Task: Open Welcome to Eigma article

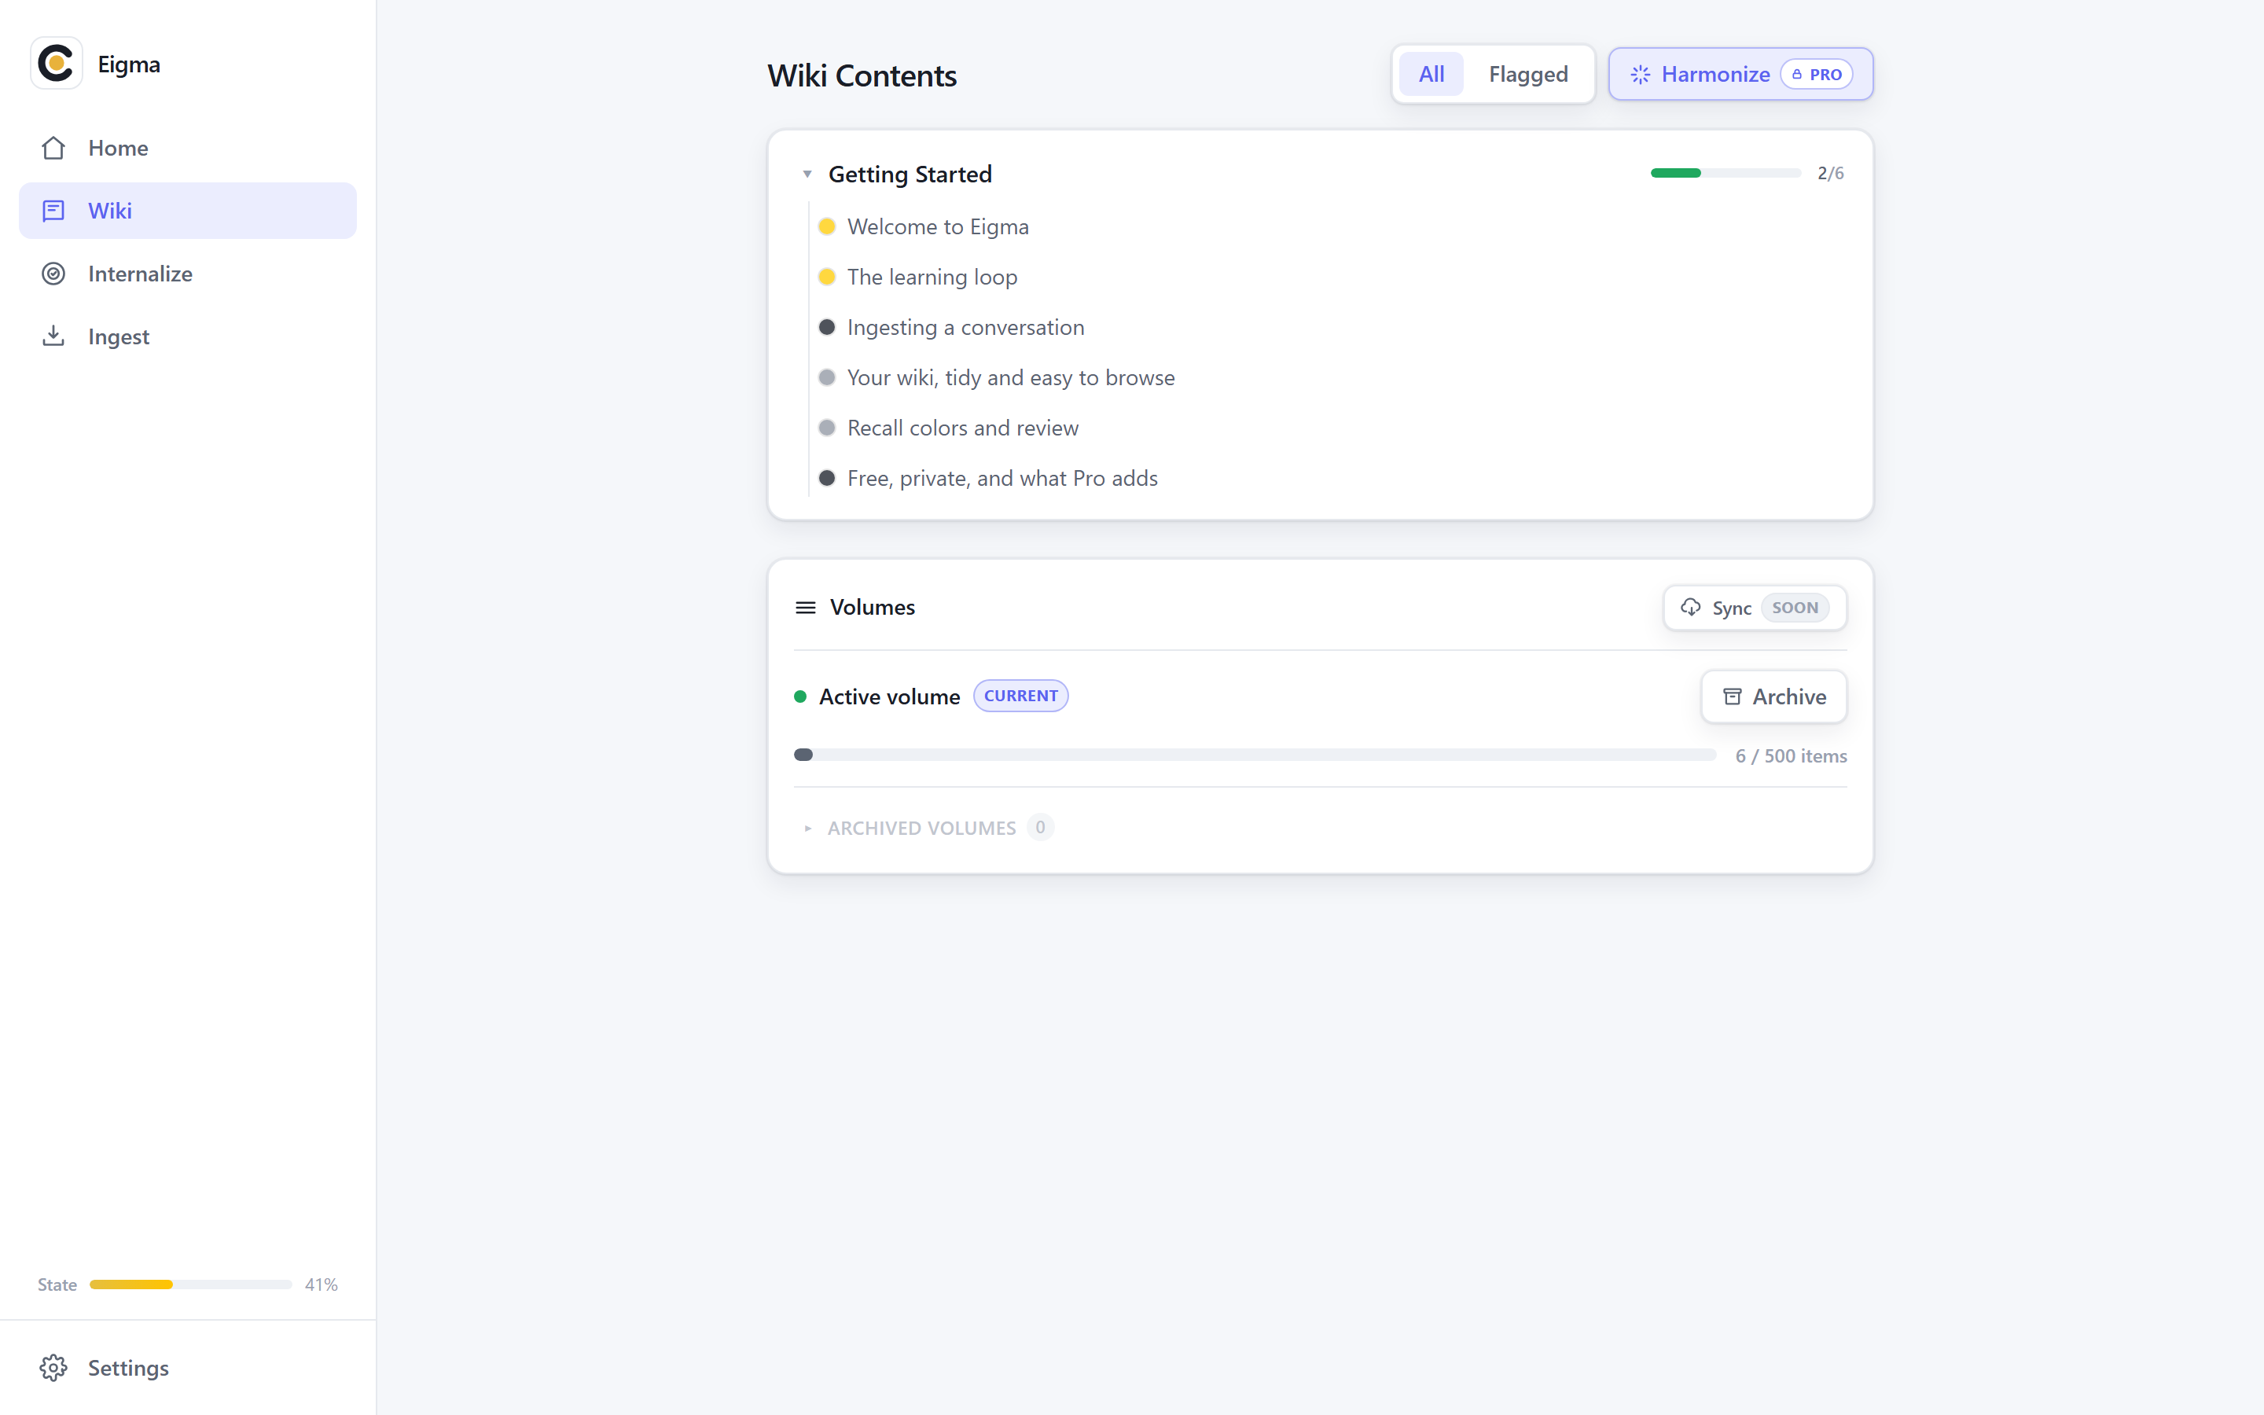Action: pyautogui.click(x=937, y=226)
